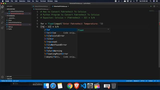Open the Dropbox menu bar icon
Viewport: 160px width, 90px height.
coord(128,1)
